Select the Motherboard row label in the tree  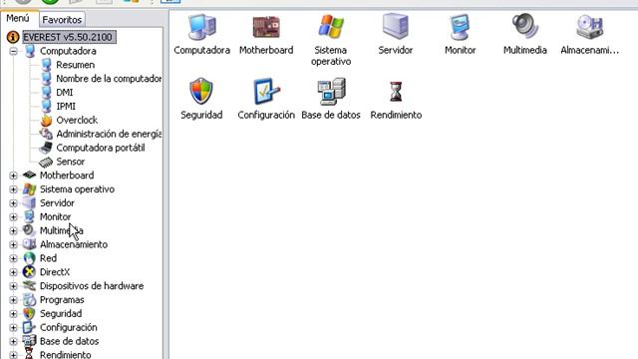(67, 176)
